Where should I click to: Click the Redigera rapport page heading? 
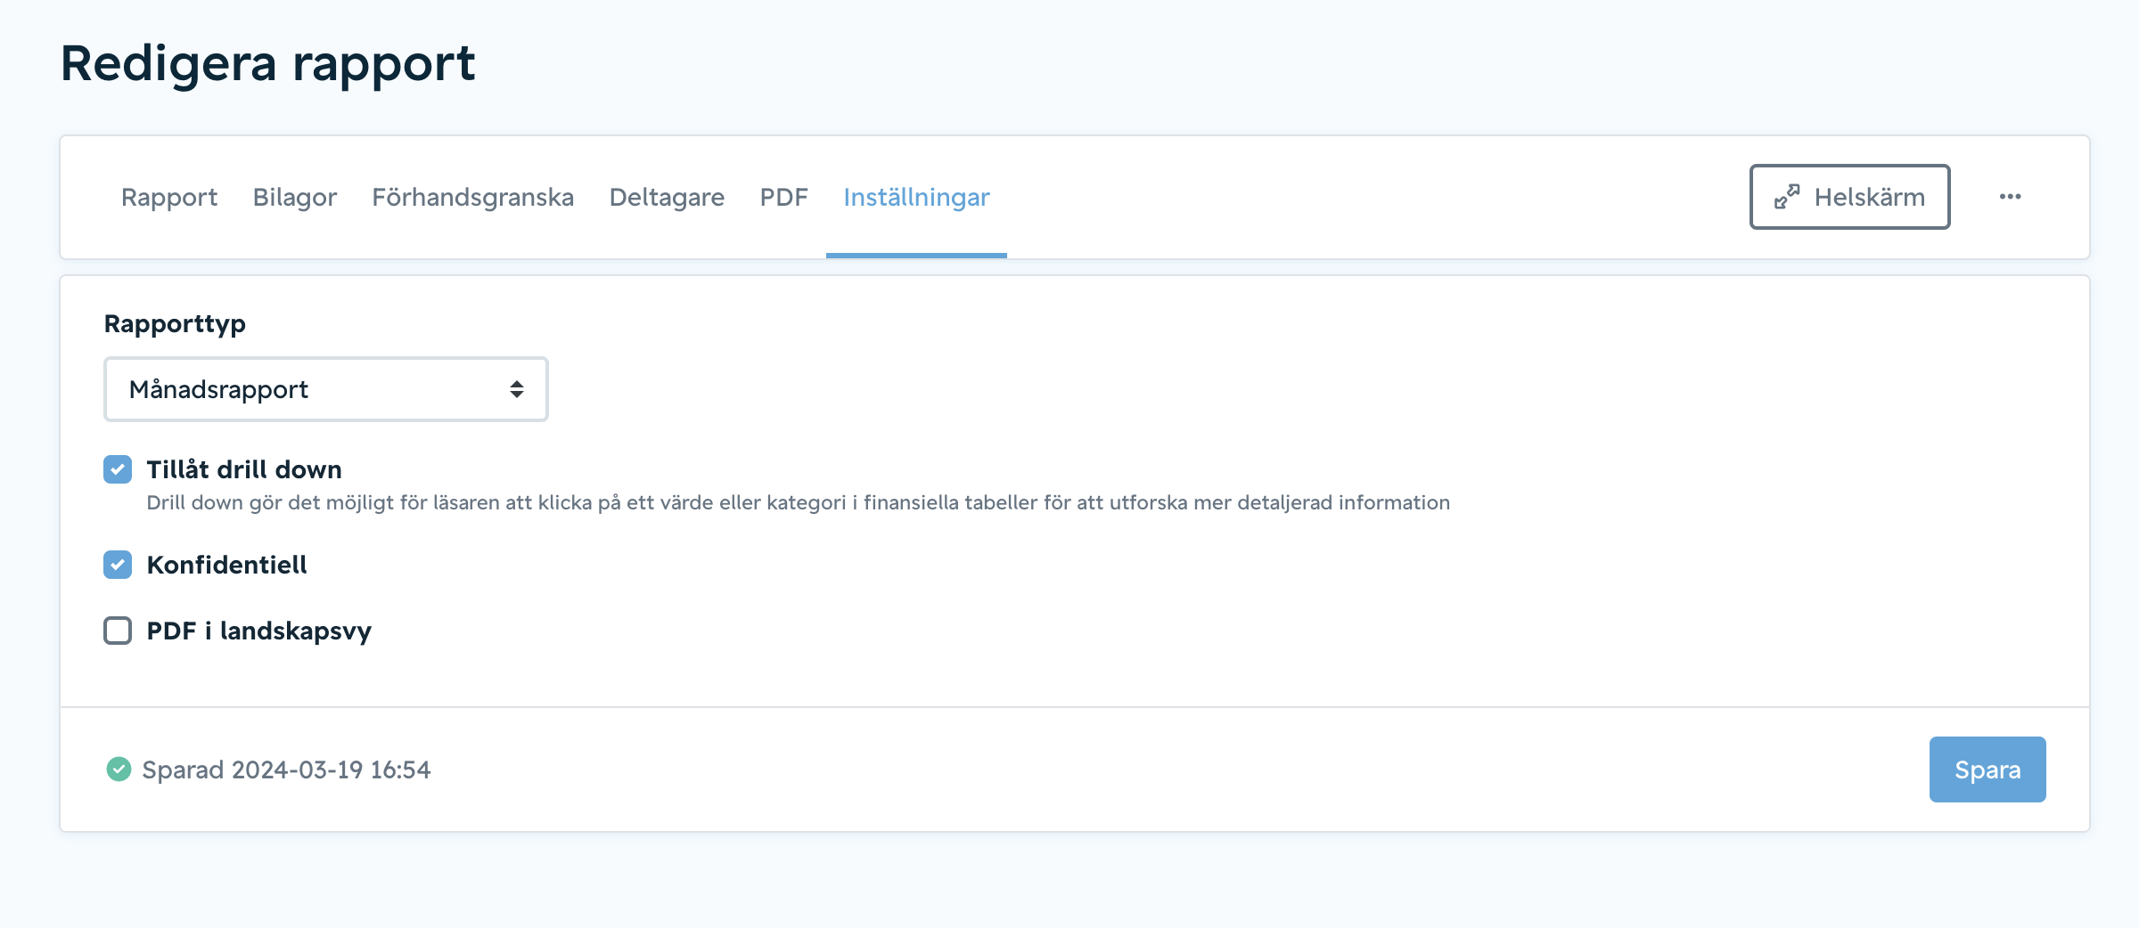point(267,64)
